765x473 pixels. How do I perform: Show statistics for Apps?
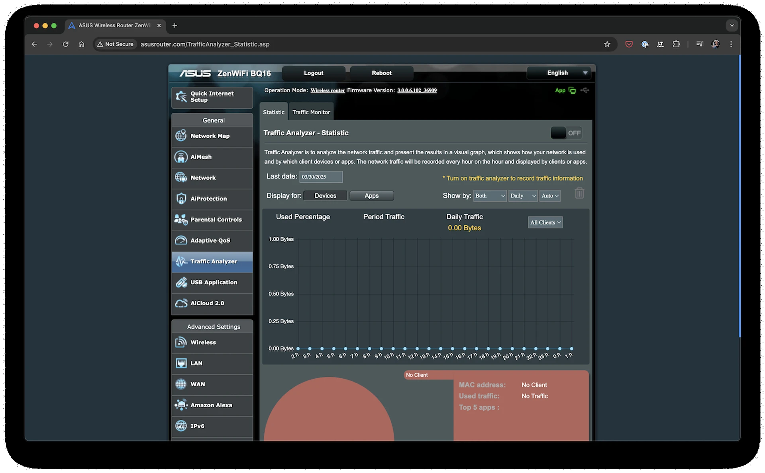click(371, 196)
